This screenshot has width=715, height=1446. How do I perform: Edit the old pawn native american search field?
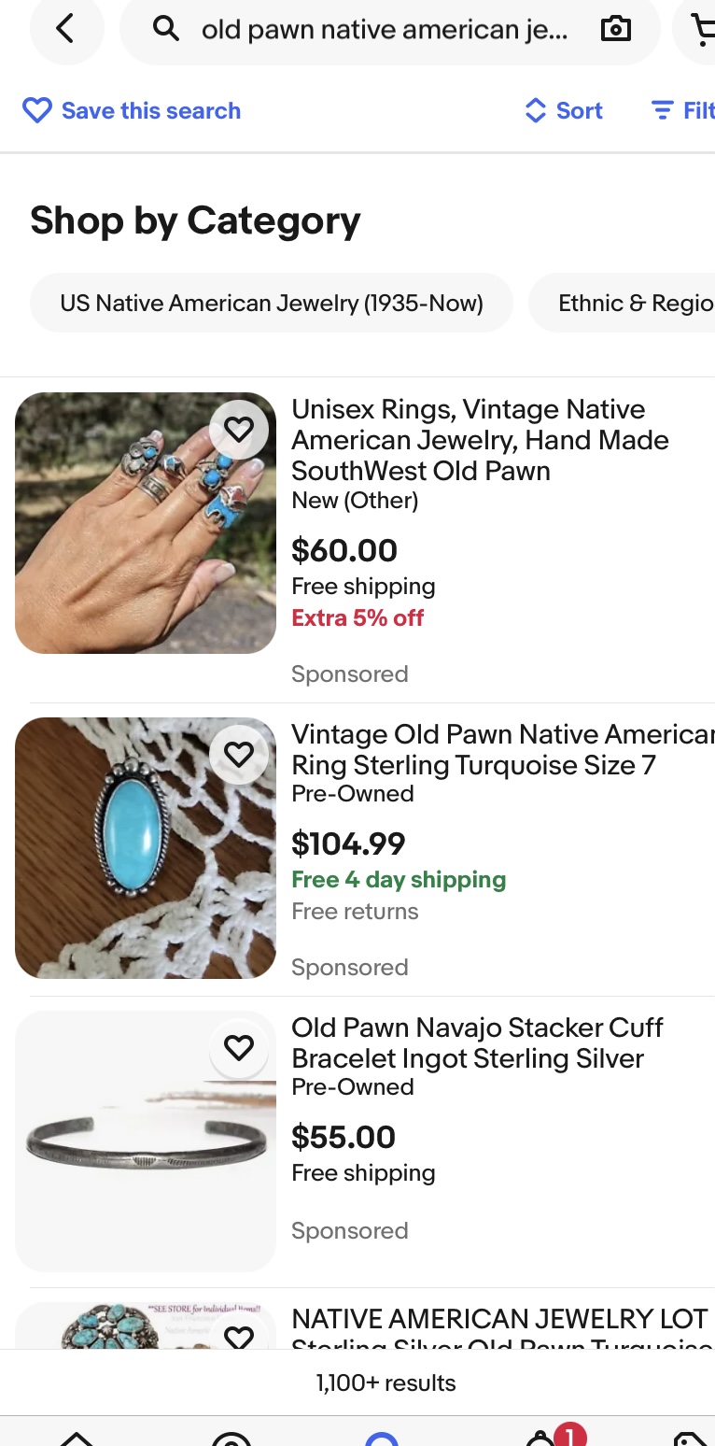384,30
